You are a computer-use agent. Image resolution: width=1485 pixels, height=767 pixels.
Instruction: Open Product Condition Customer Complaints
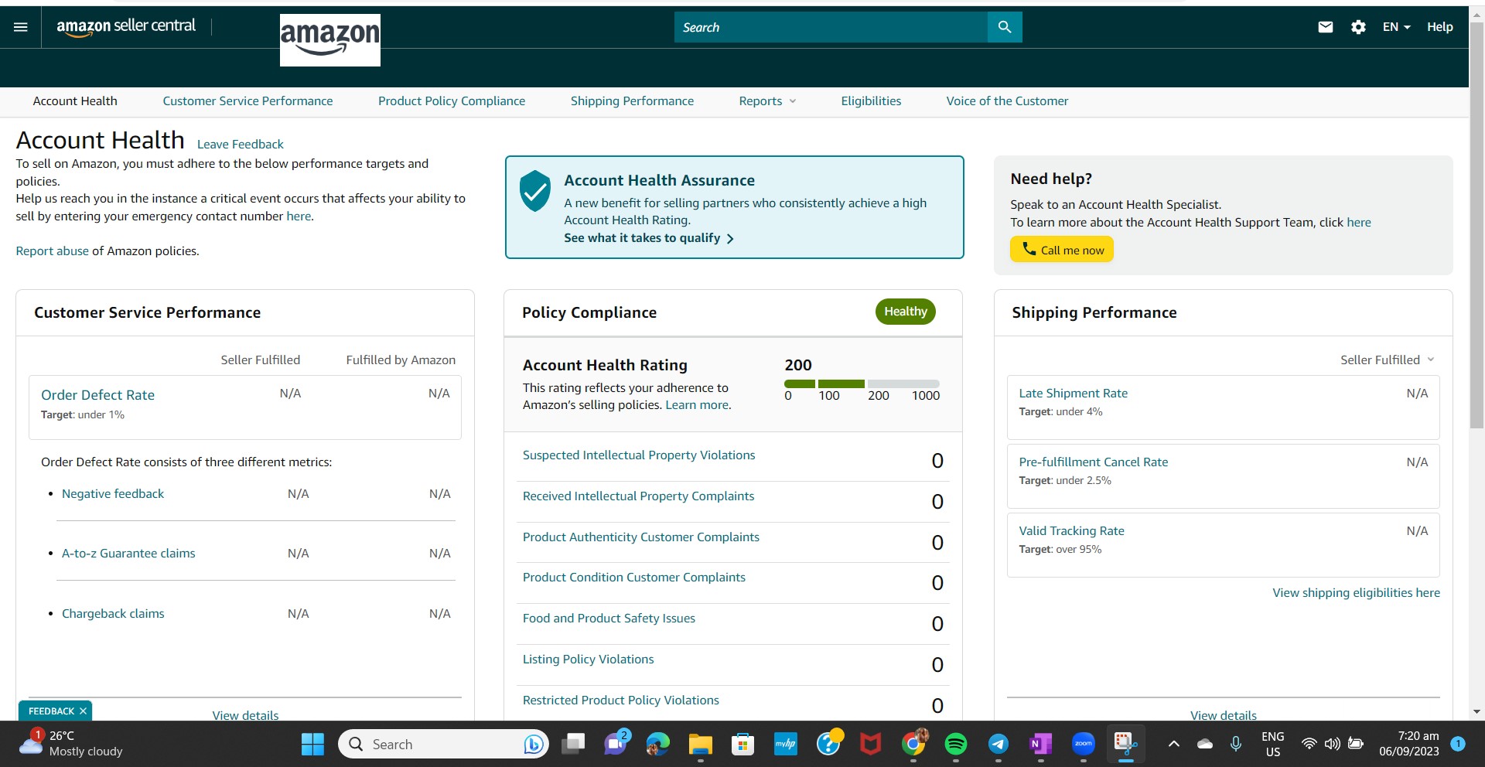634,578
